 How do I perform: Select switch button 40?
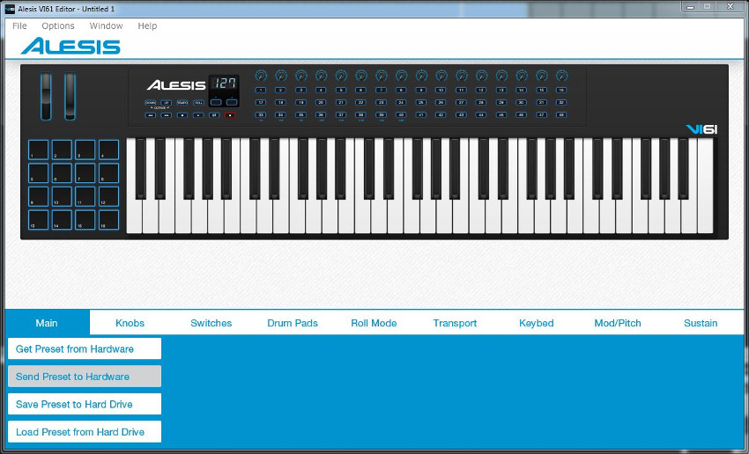(401, 115)
